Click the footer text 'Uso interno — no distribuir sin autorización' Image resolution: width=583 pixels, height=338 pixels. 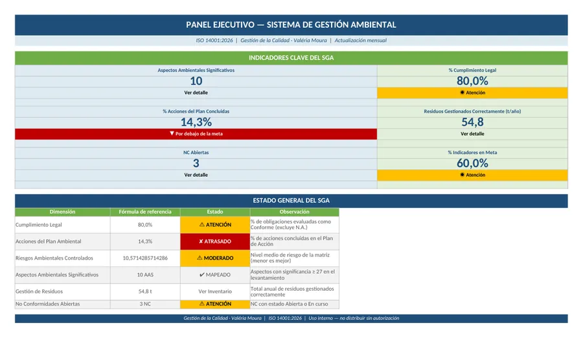pyautogui.click(x=354, y=319)
